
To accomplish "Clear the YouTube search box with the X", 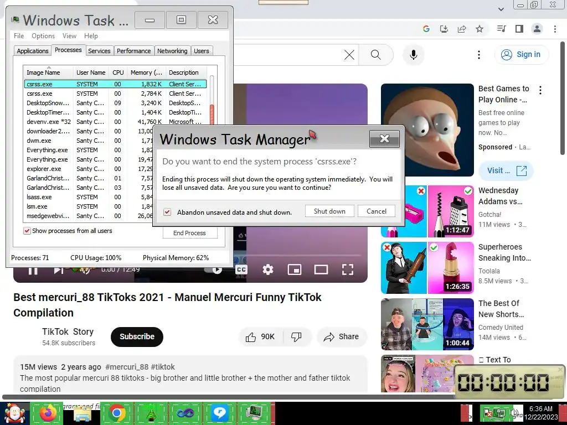I will [349, 55].
